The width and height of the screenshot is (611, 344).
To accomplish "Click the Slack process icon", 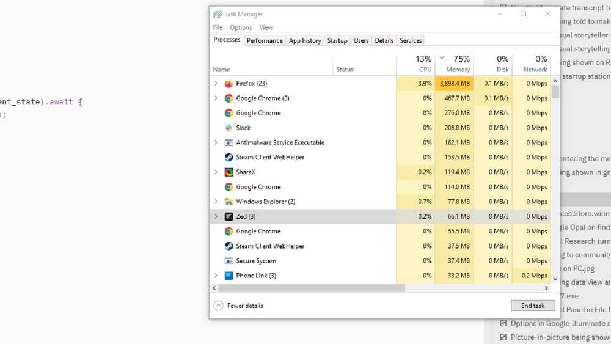I will [229, 128].
